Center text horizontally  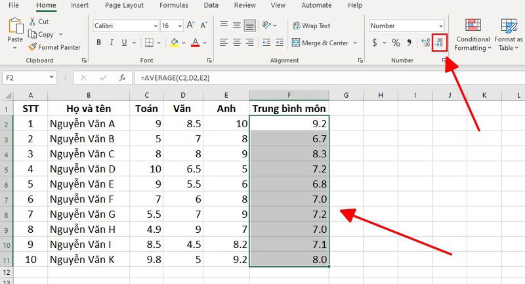[x=237, y=43]
